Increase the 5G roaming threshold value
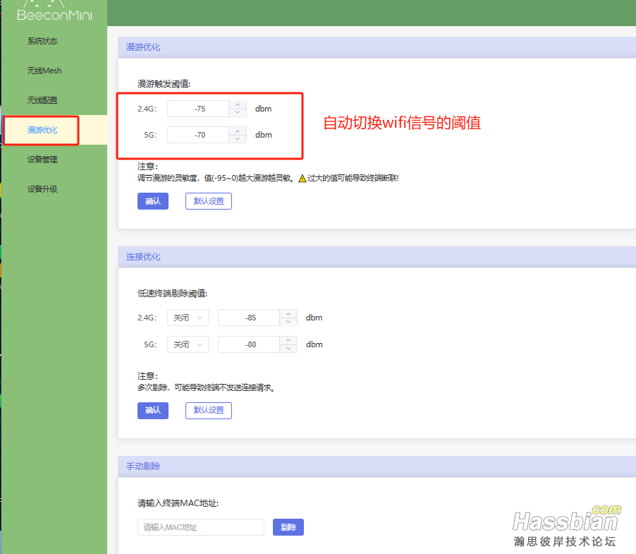Screen dimensions: 636x554 [x=238, y=131]
